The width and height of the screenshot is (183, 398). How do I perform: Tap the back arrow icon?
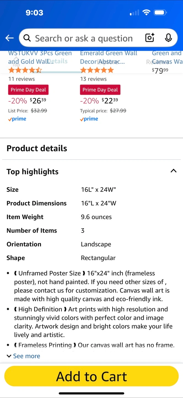[x=10, y=38]
